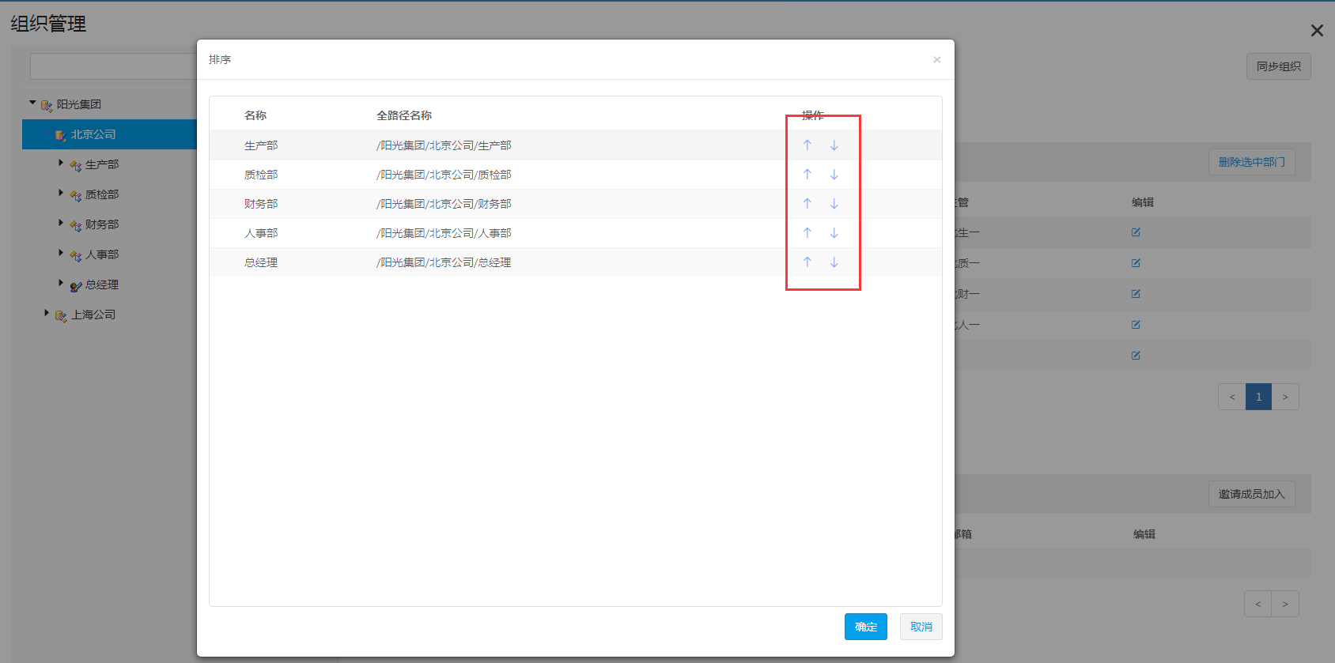Select 财务部 in the left tree
The width and height of the screenshot is (1335, 663).
[102, 224]
